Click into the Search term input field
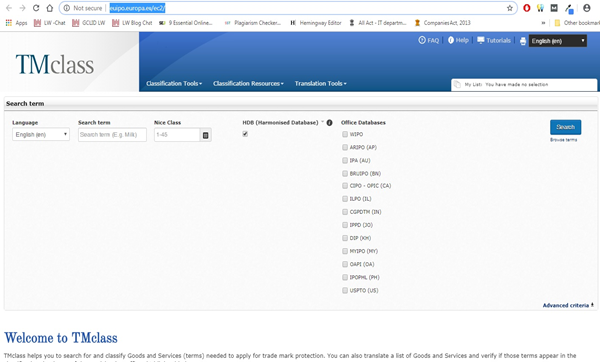 (x=112, y=134)
